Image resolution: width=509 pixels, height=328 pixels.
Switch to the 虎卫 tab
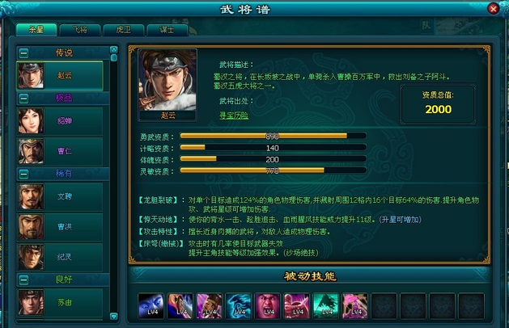click(123, 30)
